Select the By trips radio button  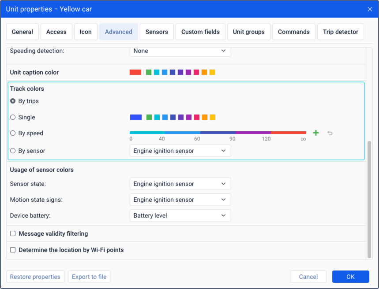click(13, 101)
